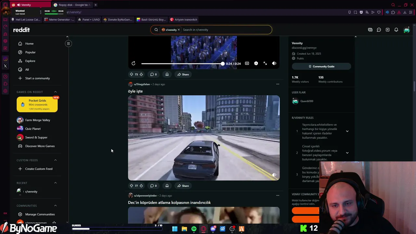Open browser extensions puzzle icon
This screenshot has width=416, height=234.
(x=393, y=12)
